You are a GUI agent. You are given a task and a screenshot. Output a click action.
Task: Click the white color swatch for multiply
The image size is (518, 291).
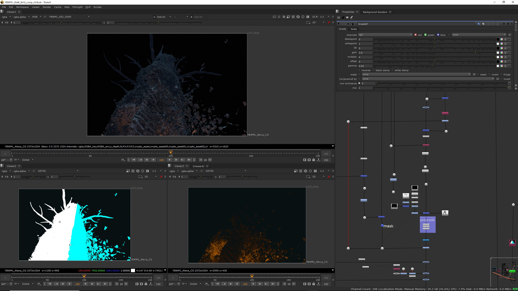(x=498, y=57)
